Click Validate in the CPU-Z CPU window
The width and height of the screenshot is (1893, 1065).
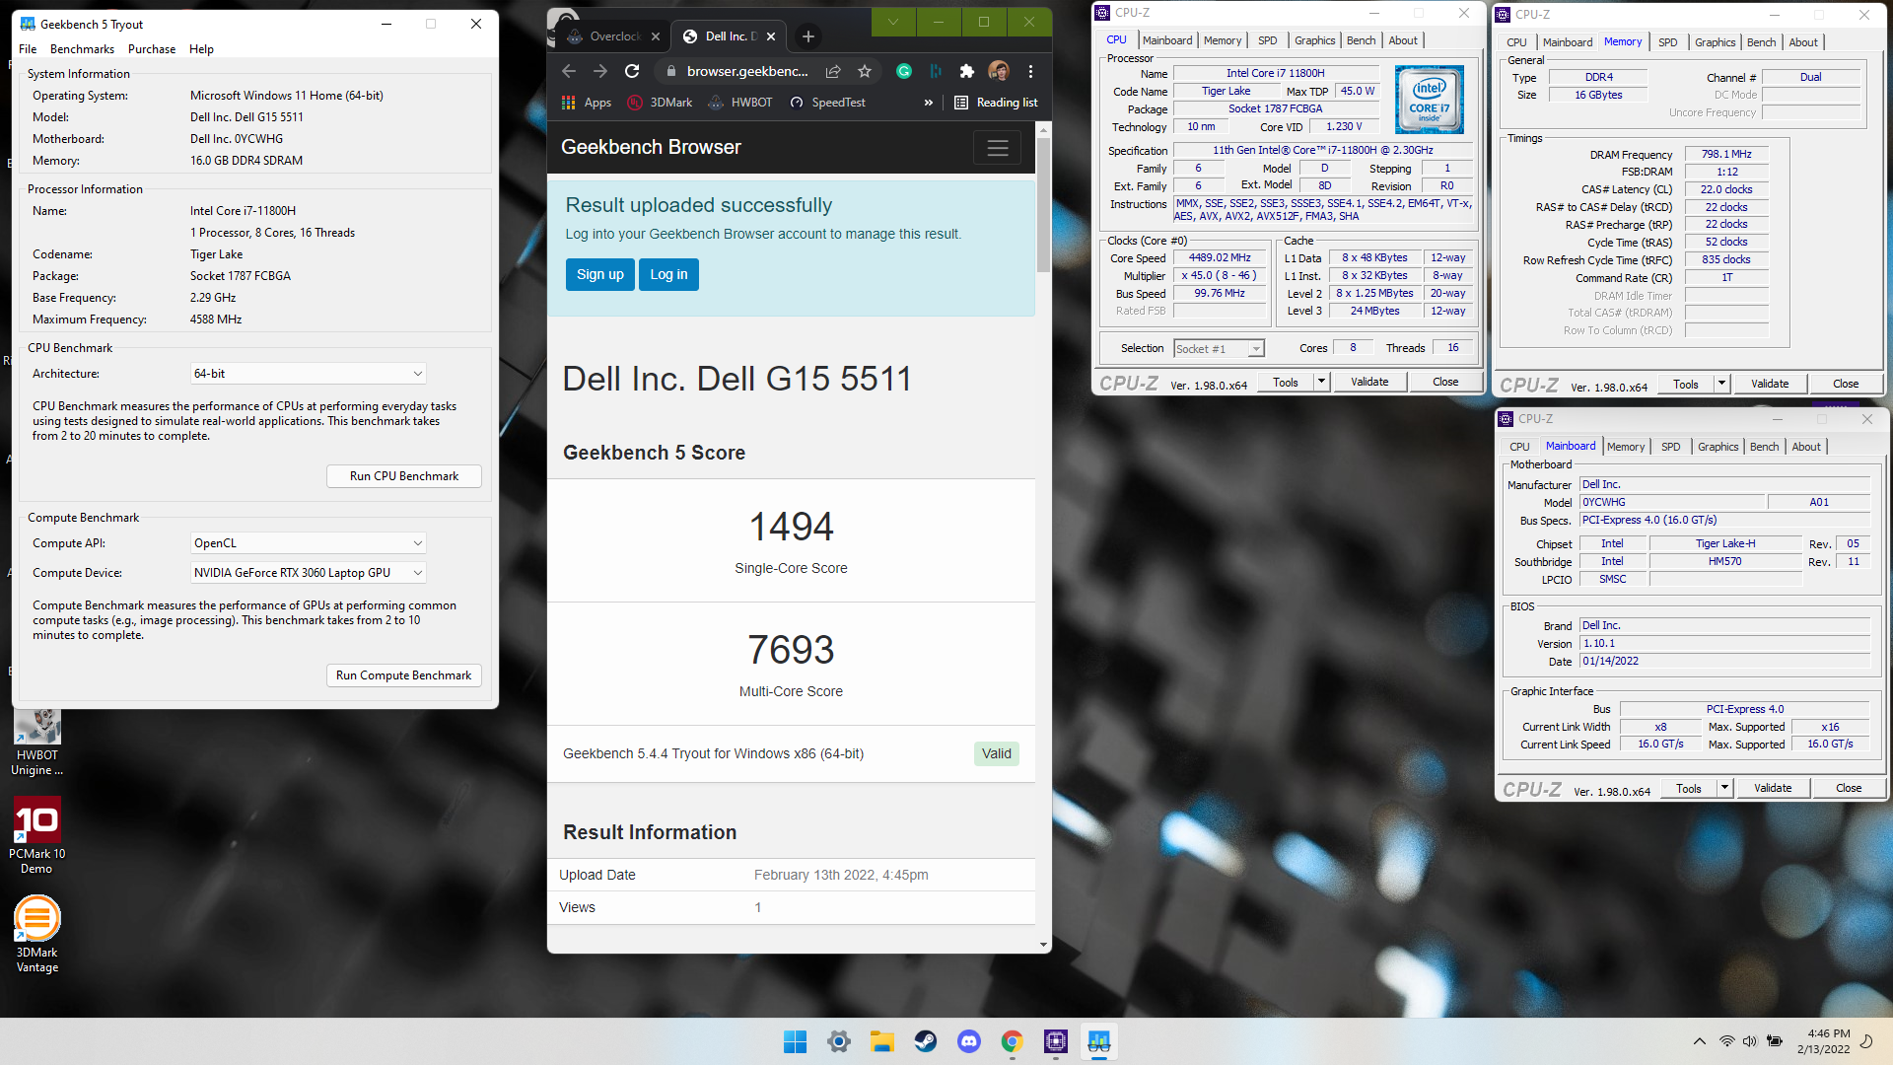pos(1369,382)
